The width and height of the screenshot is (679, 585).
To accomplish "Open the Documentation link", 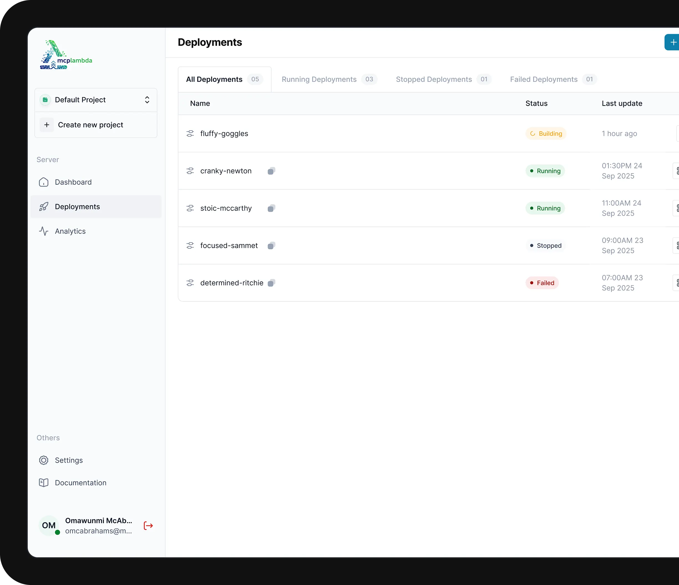I will pyautogui.click(x=81, y=483).
